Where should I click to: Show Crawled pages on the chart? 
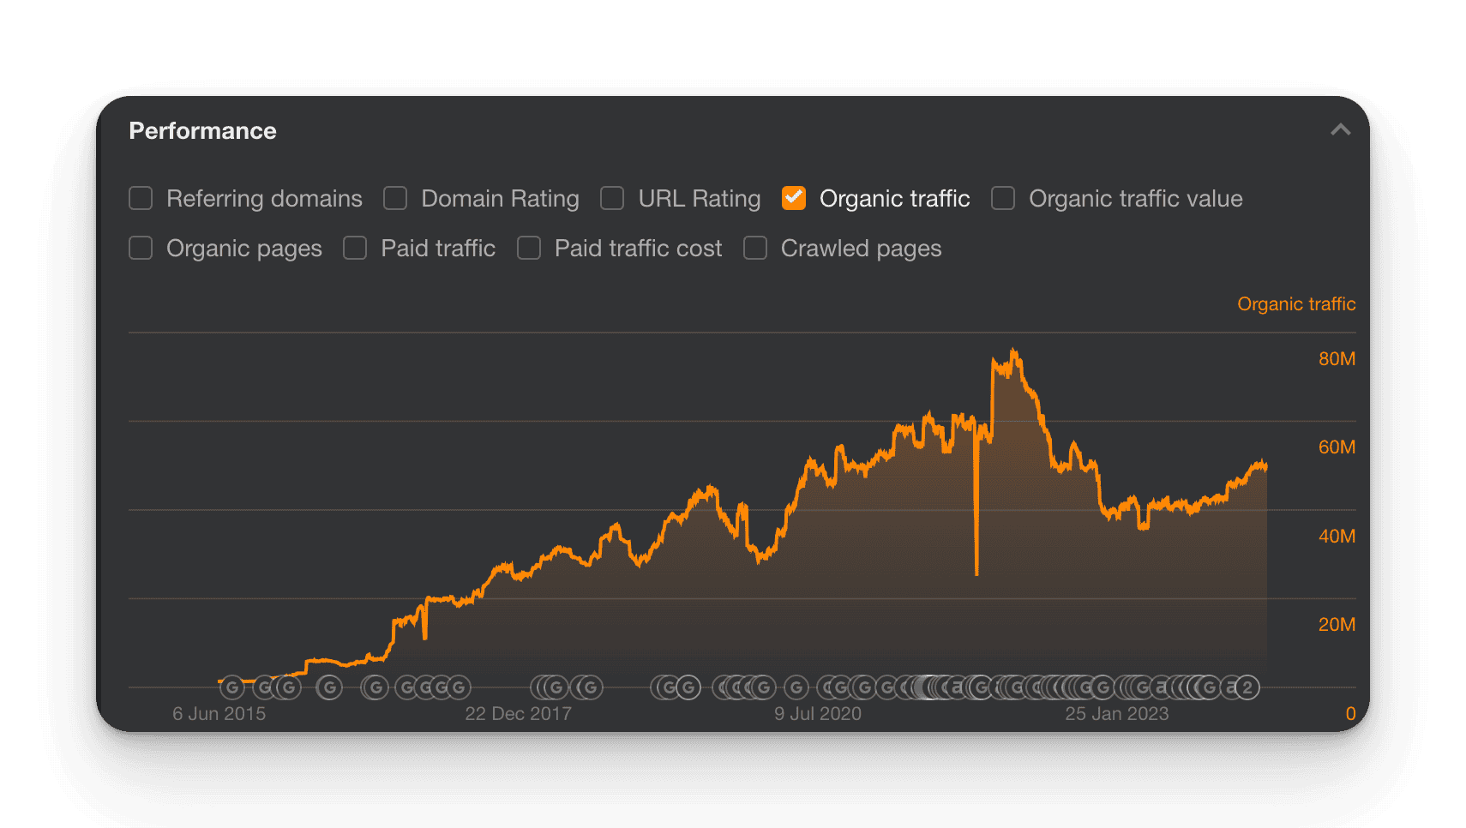tap(755, 249)
